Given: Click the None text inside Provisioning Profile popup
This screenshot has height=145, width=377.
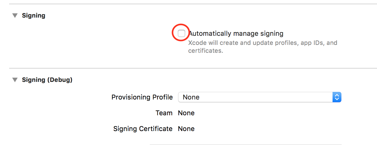Looking at the screenshot, I should pos(191,97).
